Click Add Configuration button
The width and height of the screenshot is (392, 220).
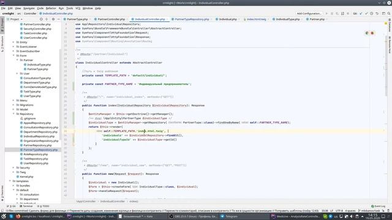(309, 13)
